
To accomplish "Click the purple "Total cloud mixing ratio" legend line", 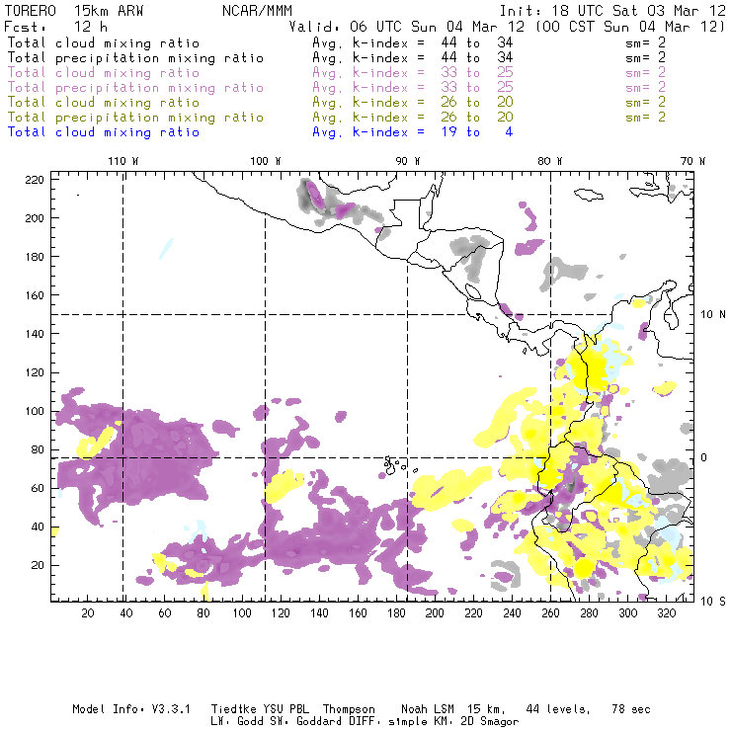I will click(x=104, y=73).
